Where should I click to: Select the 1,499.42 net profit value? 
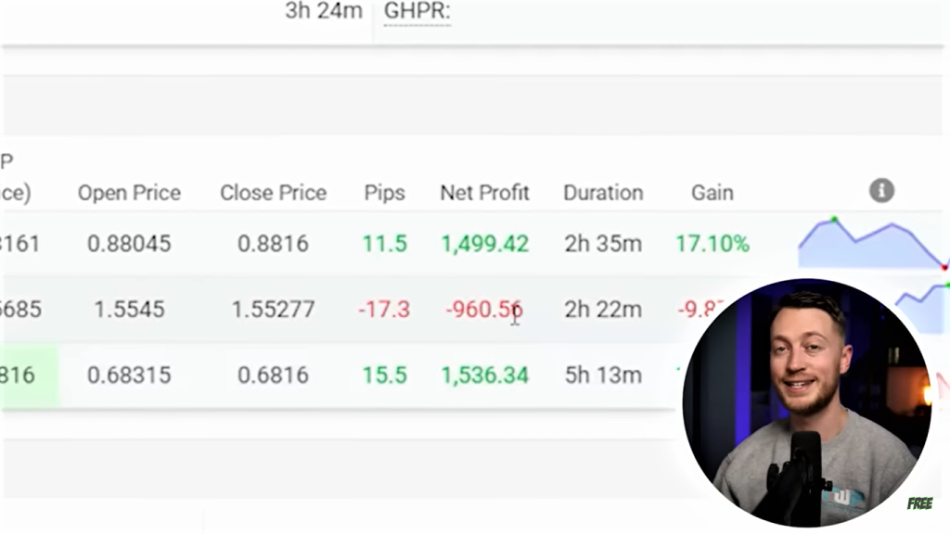point(484,244)
